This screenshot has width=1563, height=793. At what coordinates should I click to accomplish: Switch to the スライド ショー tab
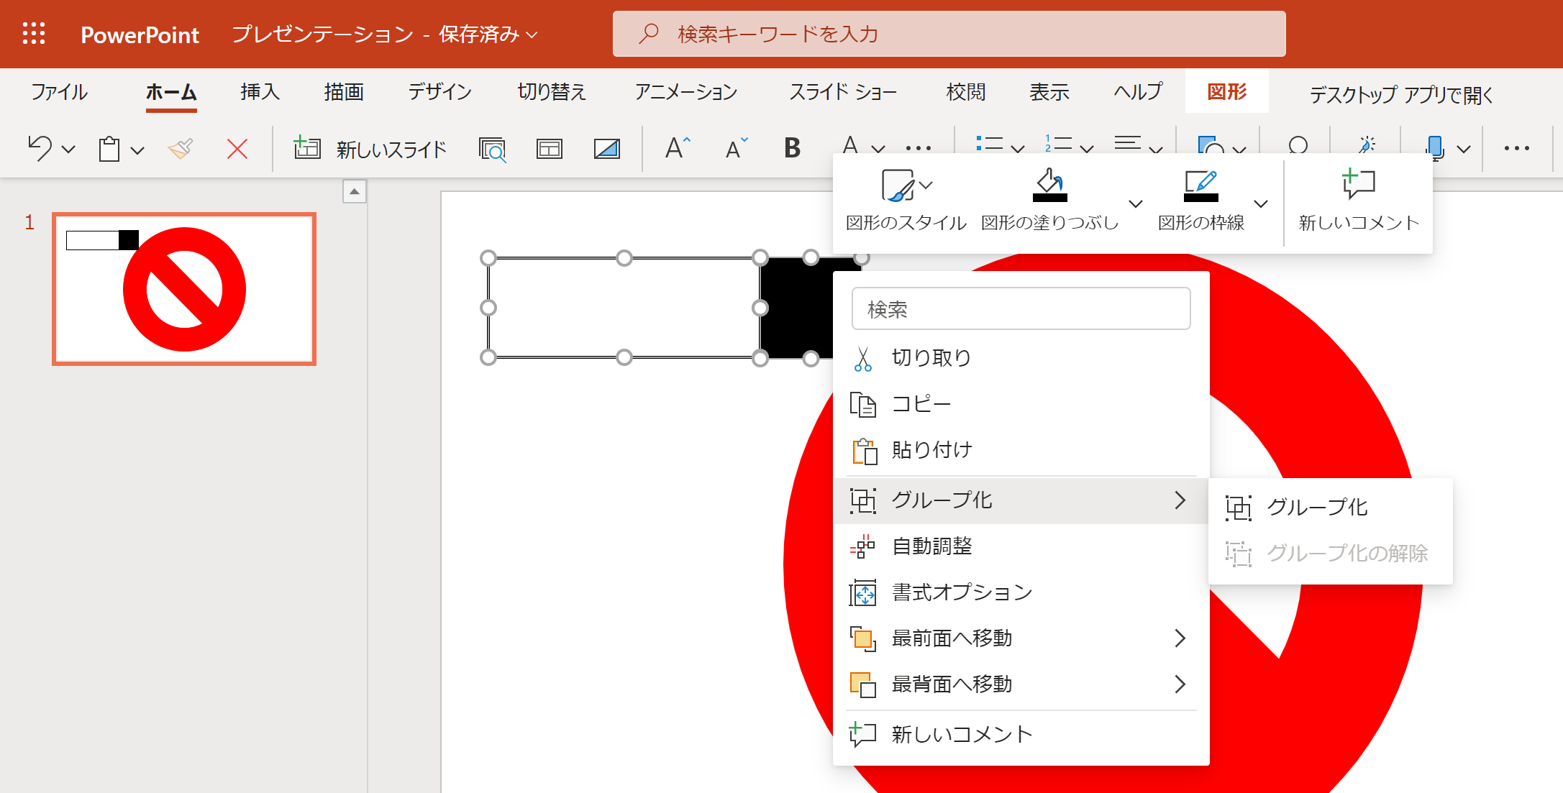[x=843, y=92]
